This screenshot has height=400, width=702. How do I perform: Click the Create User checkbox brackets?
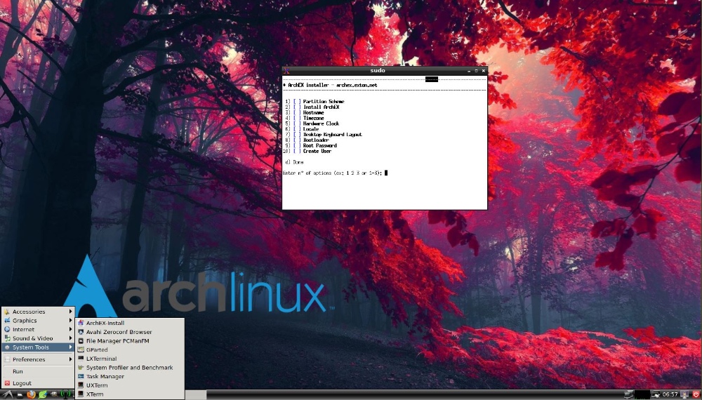[298, 151]
